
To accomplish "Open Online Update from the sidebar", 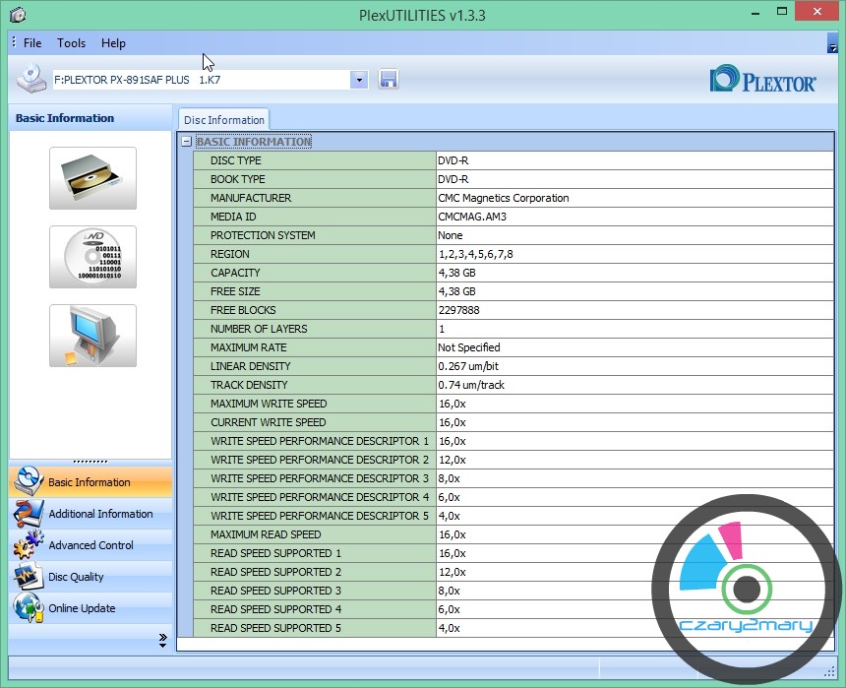I will [x=82, y=608].
